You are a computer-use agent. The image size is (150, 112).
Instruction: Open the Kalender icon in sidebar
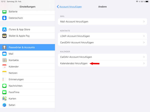4,66
